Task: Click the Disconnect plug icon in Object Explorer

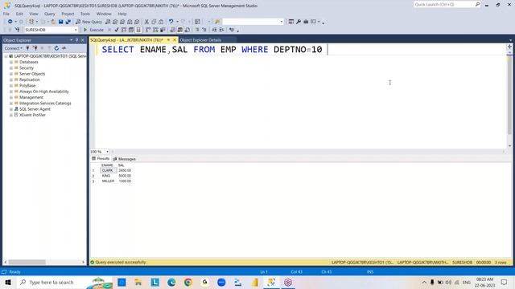Action: [35, 48]
